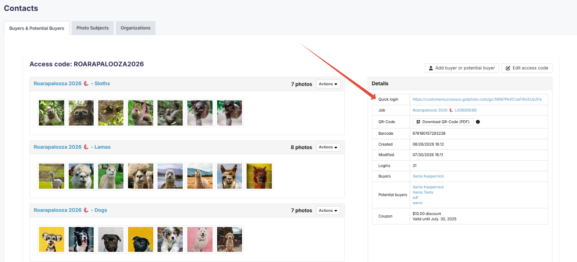Open the Roarapalooza 2026 - Dogs gallery title
Screen dimensions: 577x262
click(70, 210)
